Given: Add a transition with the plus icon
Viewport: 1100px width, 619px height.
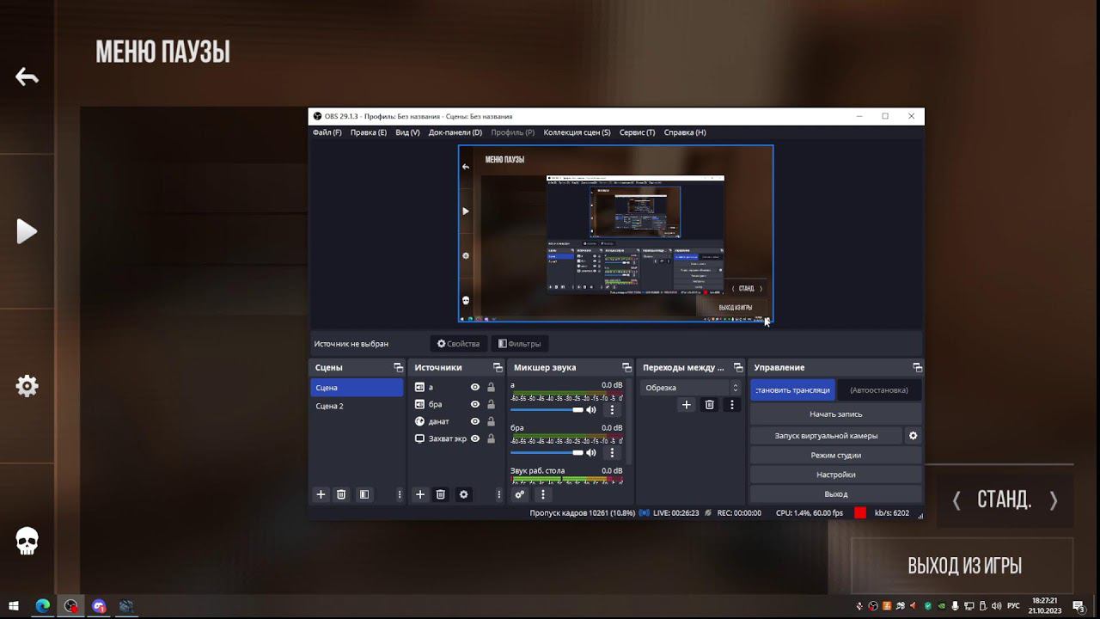Looking at the screenshot, I should 686,404.
